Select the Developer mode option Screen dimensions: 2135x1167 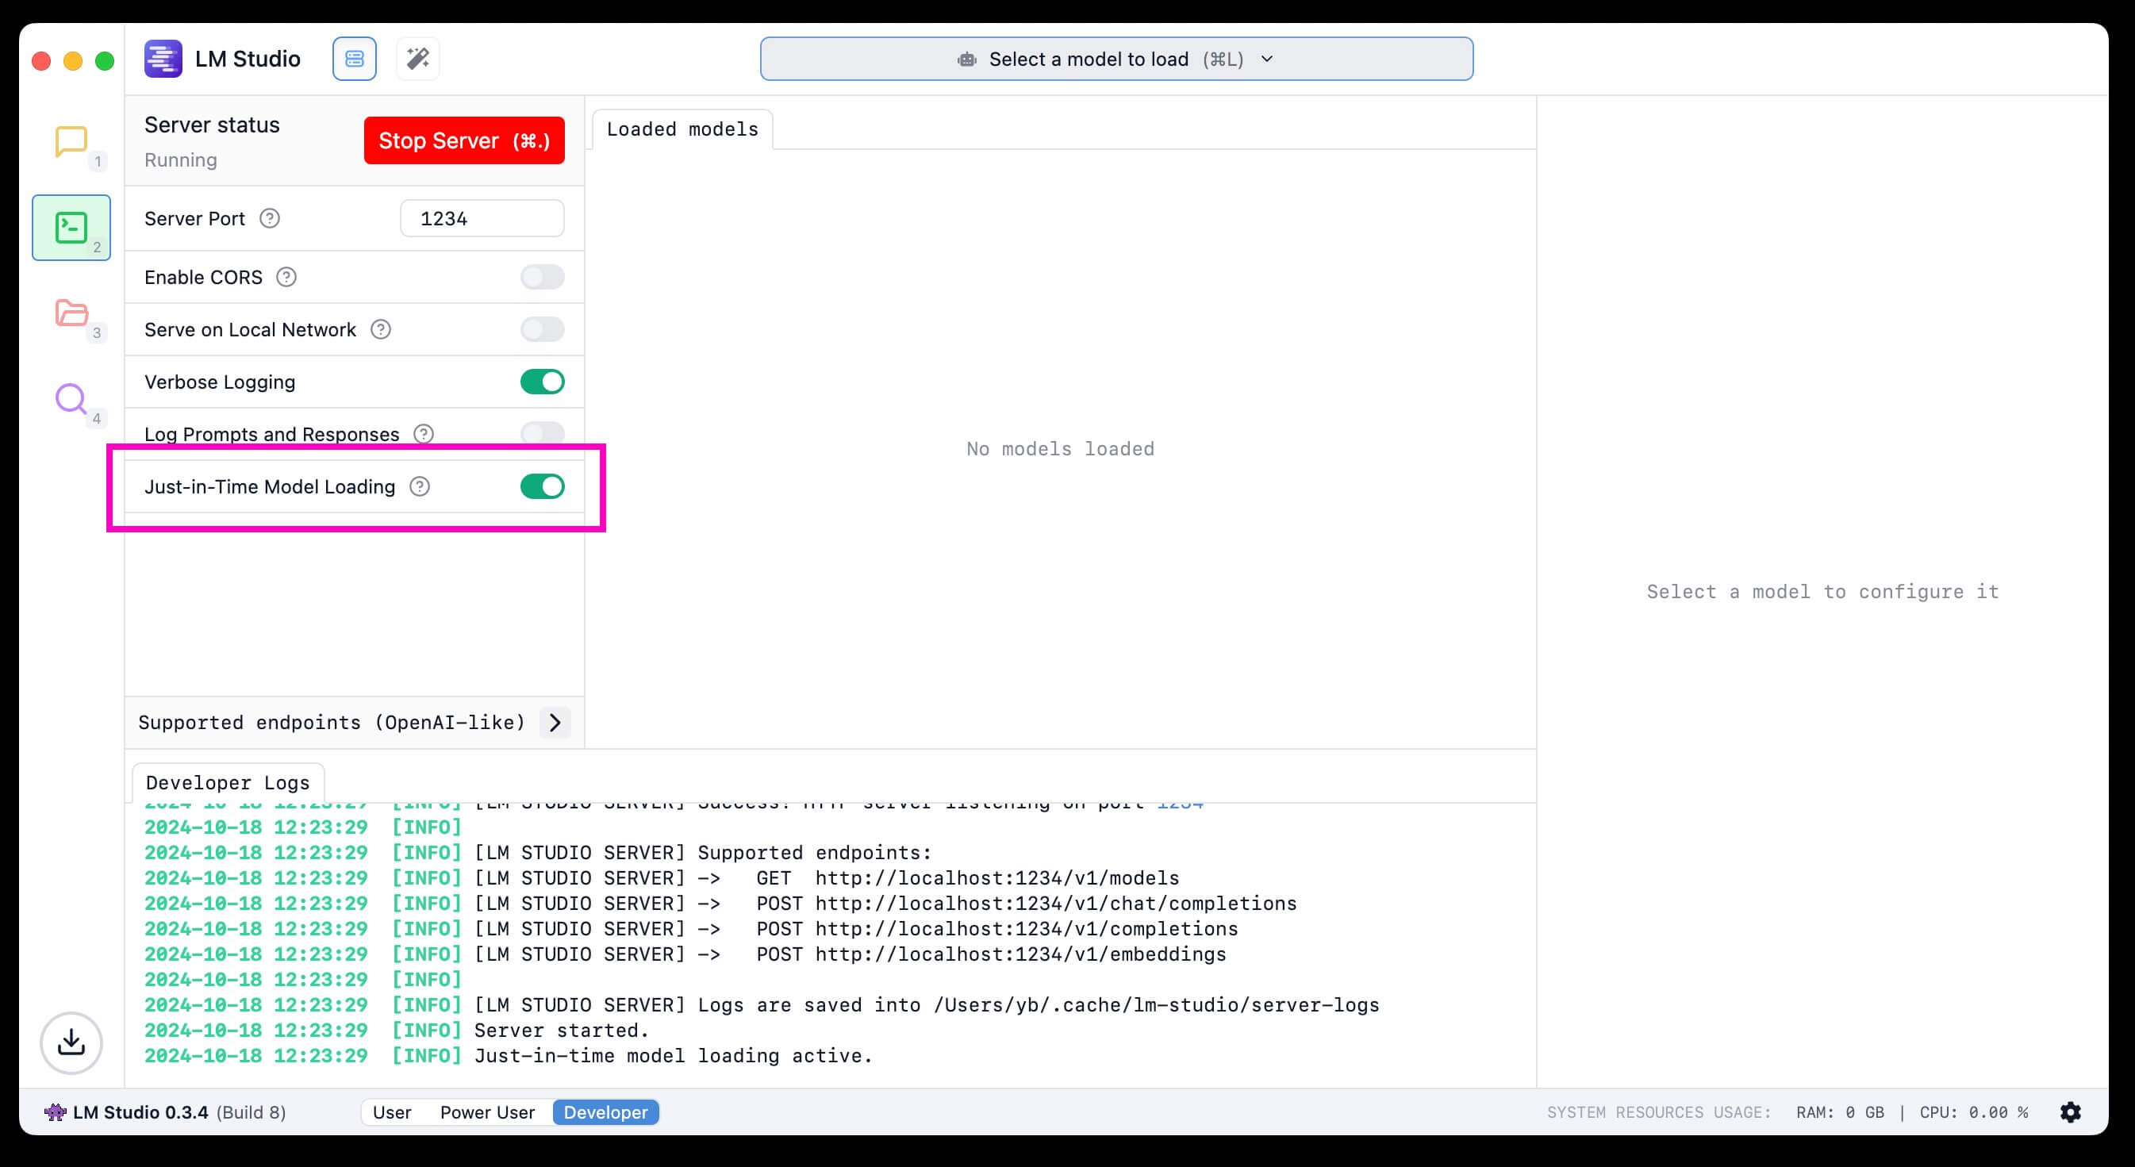606,1112
